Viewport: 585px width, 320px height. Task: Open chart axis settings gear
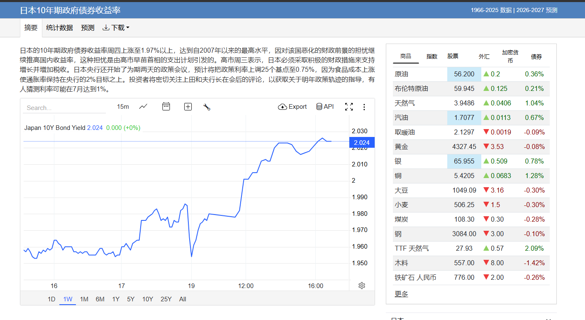pyautogui.click(x=361, y=286)
